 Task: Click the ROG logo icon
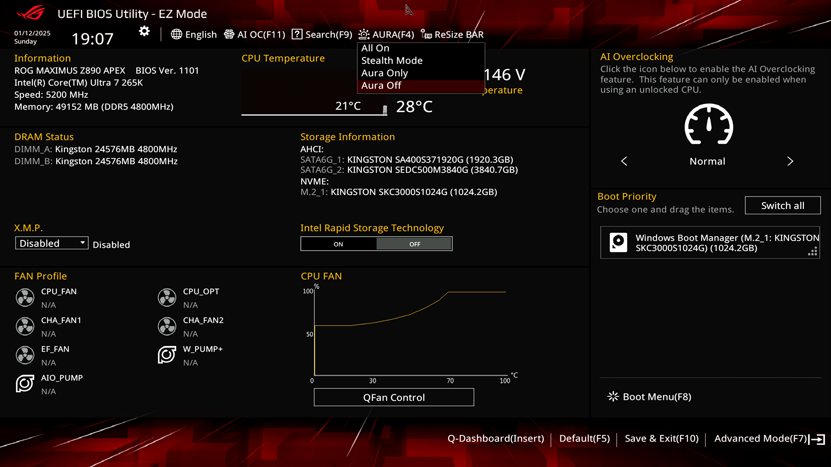(31, 13)
